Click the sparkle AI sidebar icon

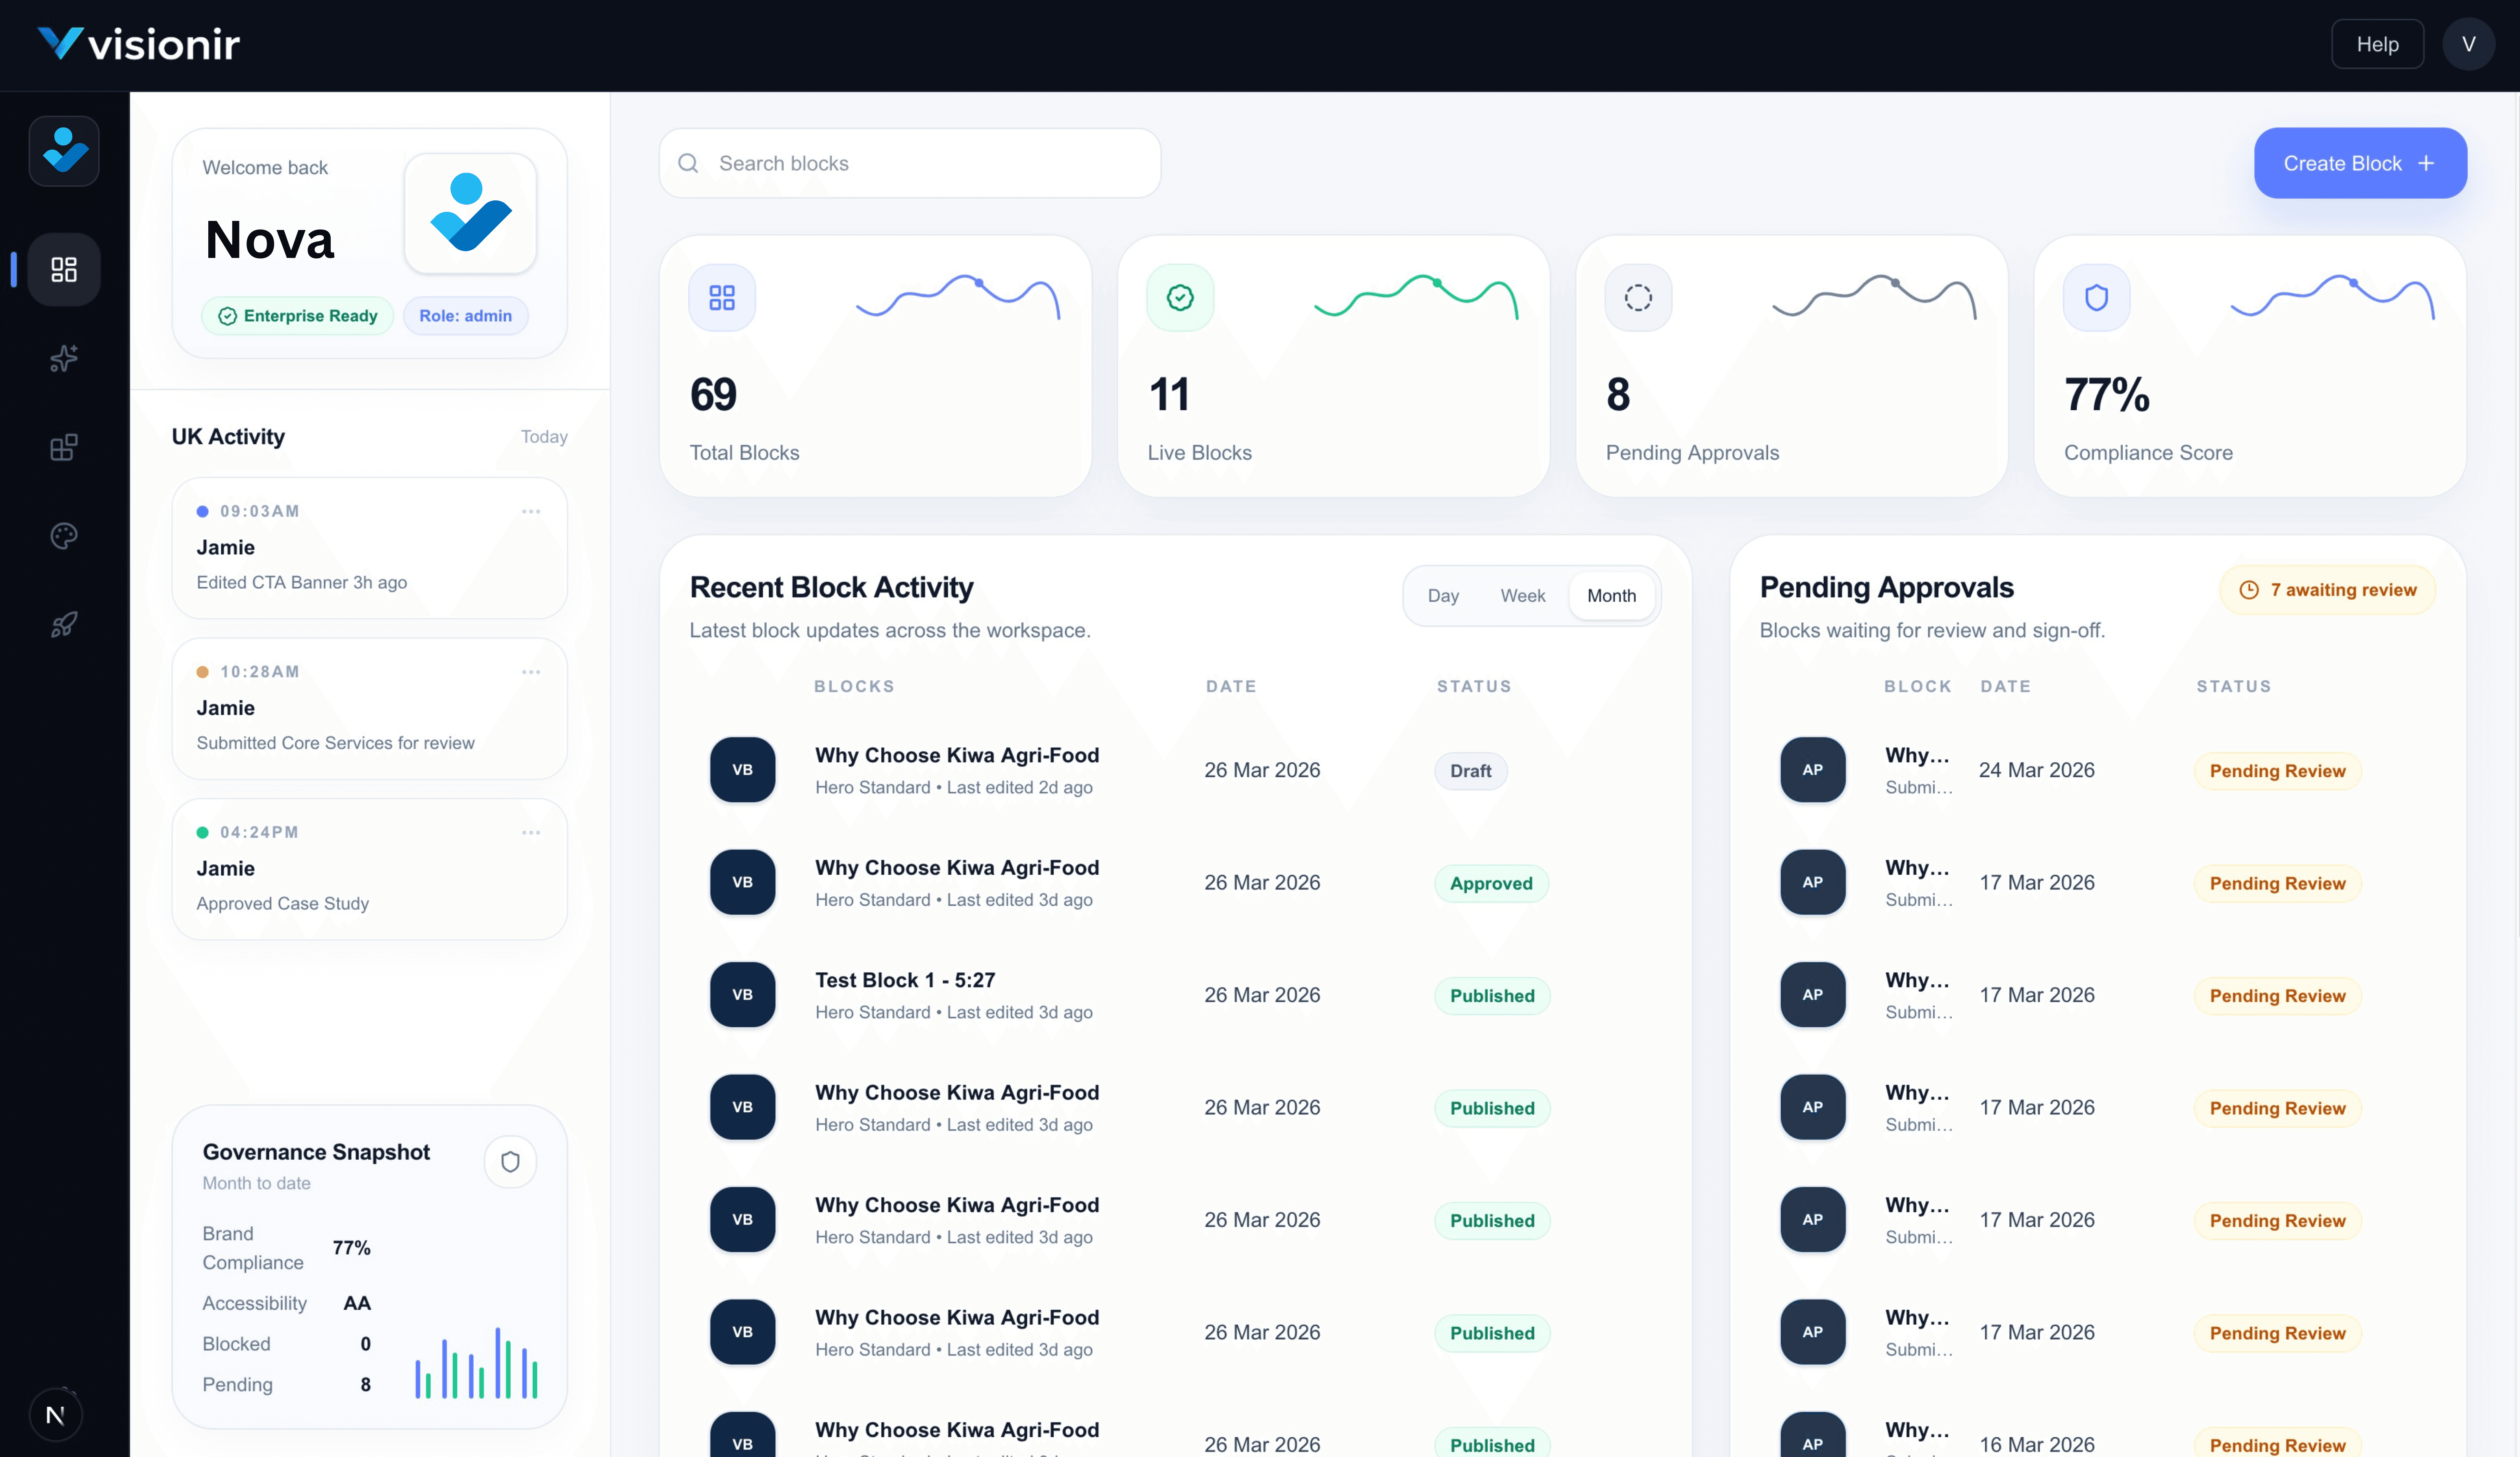pyautogui.click(x=64, y=358)
